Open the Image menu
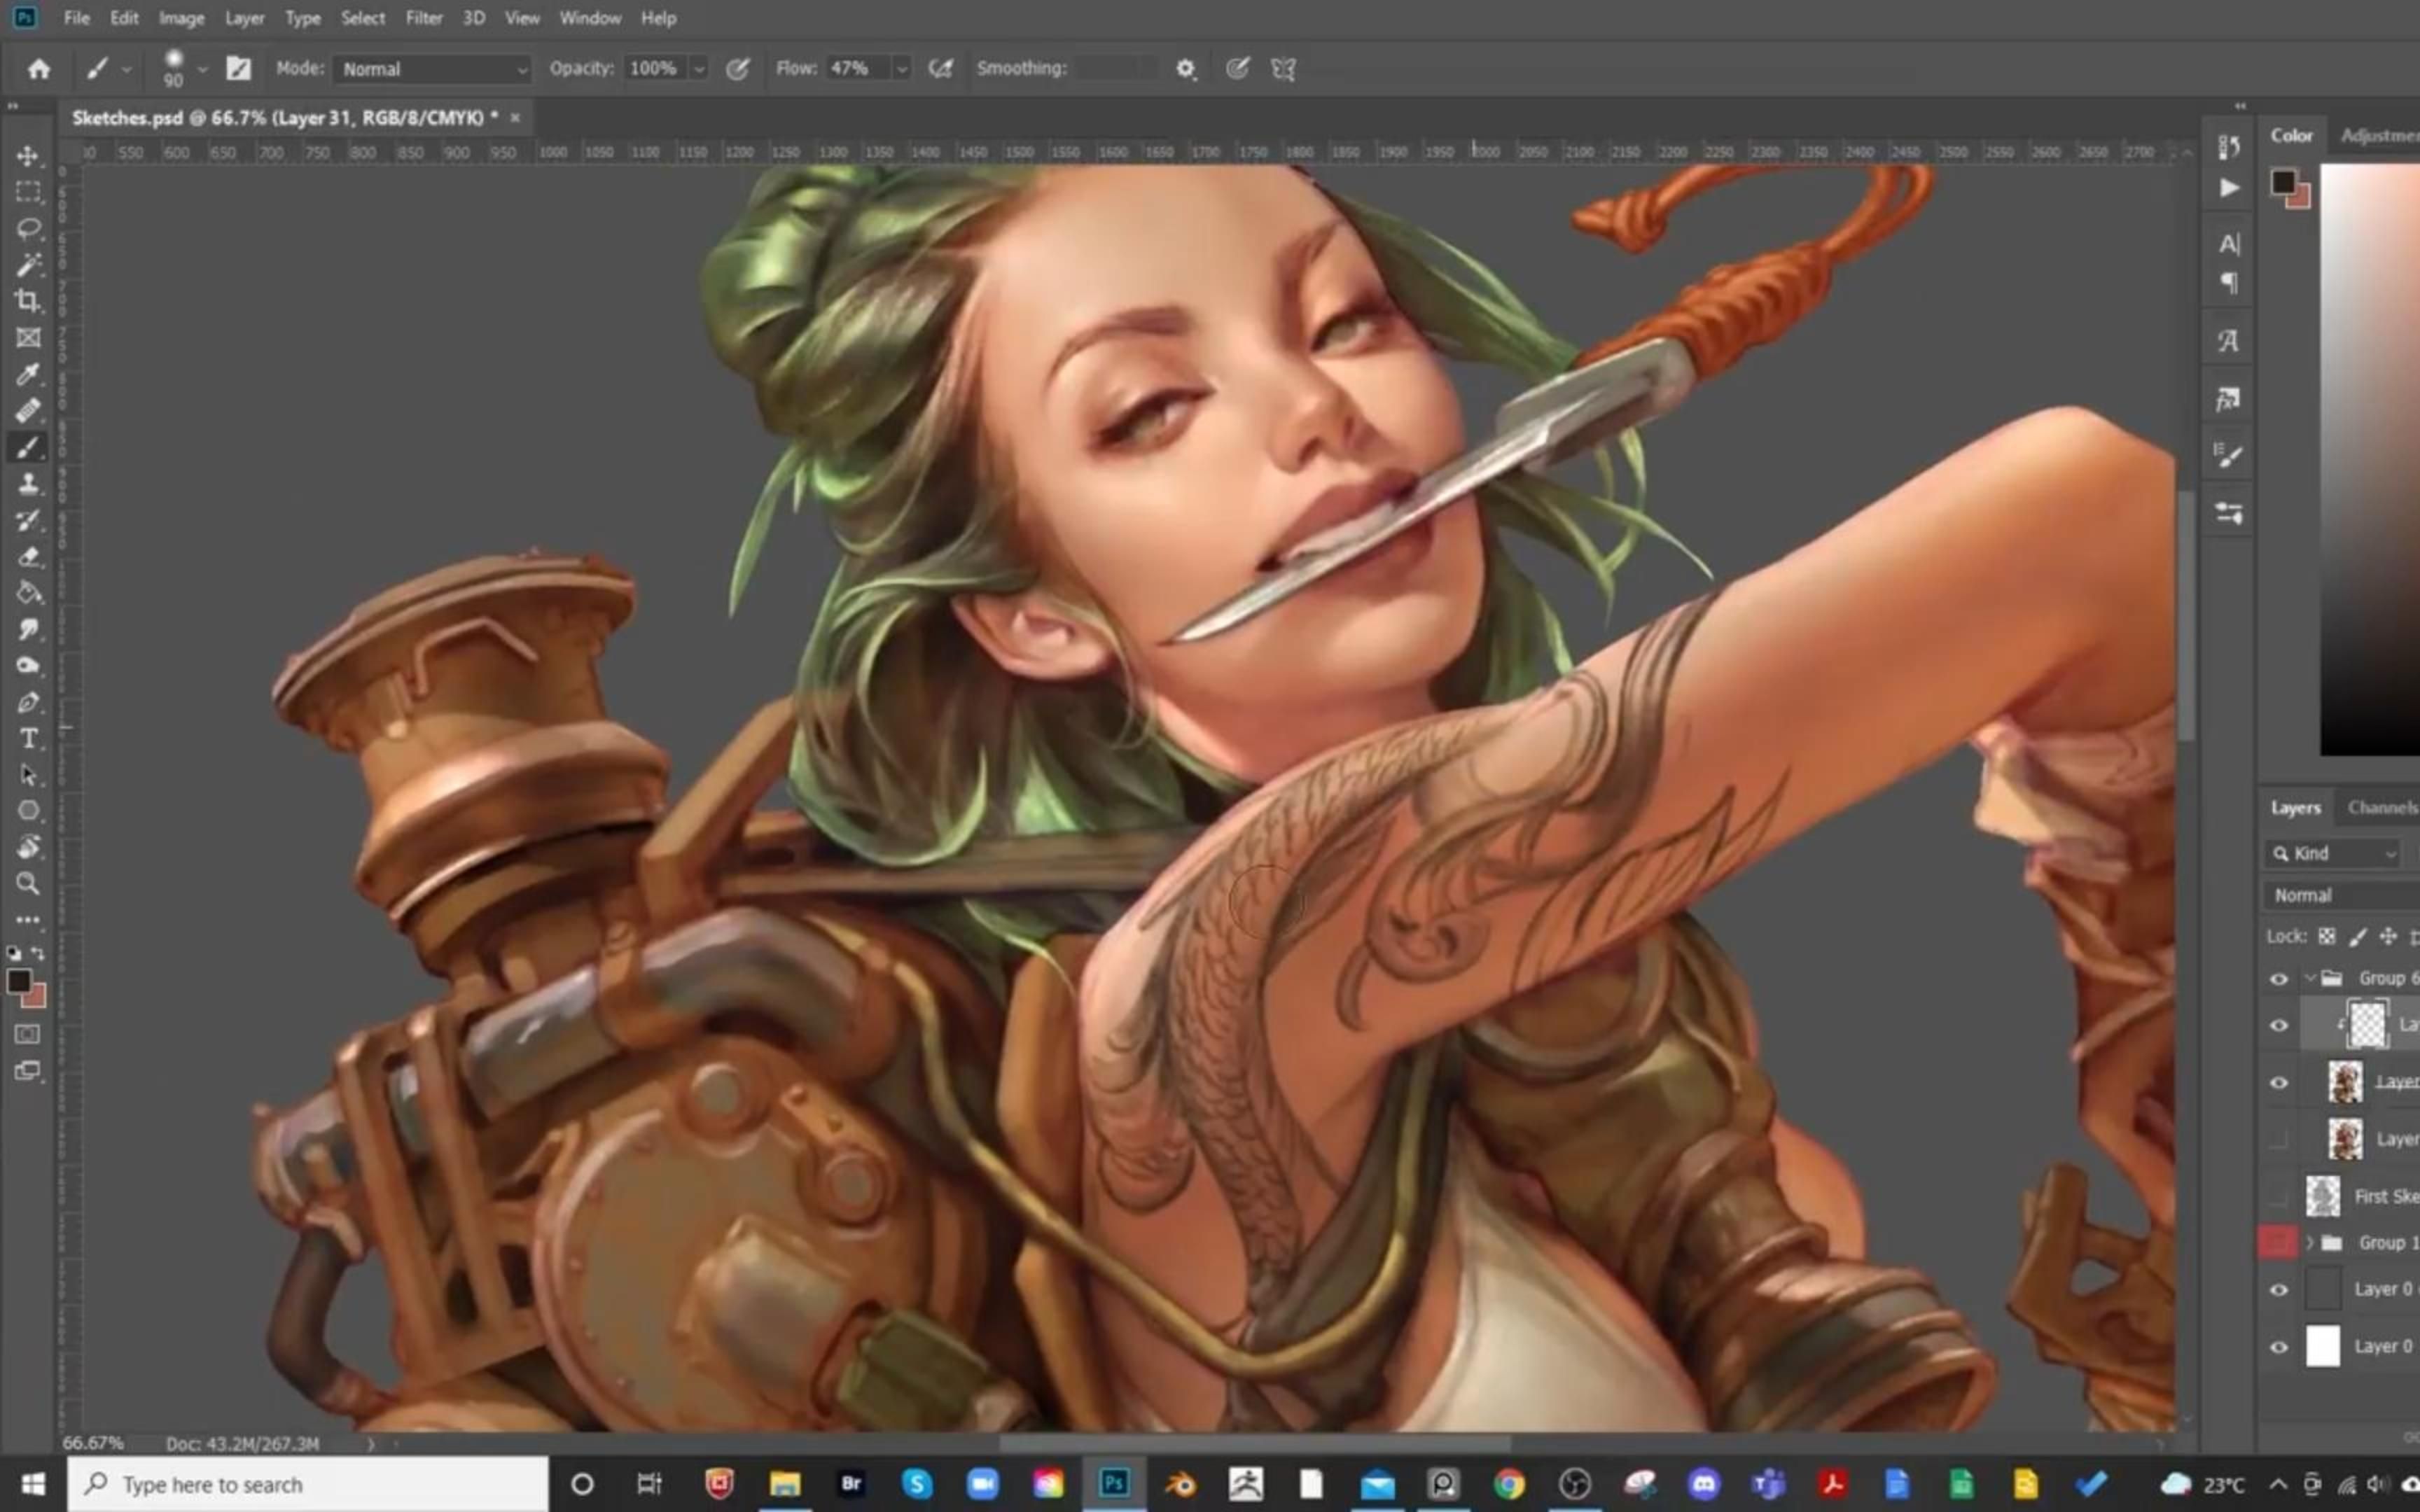 pos(181,18)
